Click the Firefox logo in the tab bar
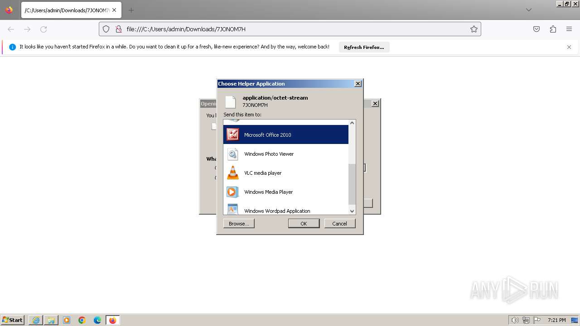Viewport: 580px width, 326px height. (9, 10)
